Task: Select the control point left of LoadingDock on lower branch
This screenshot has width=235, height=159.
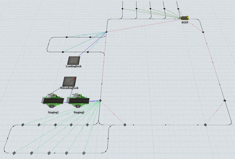Action: [63, 52]
